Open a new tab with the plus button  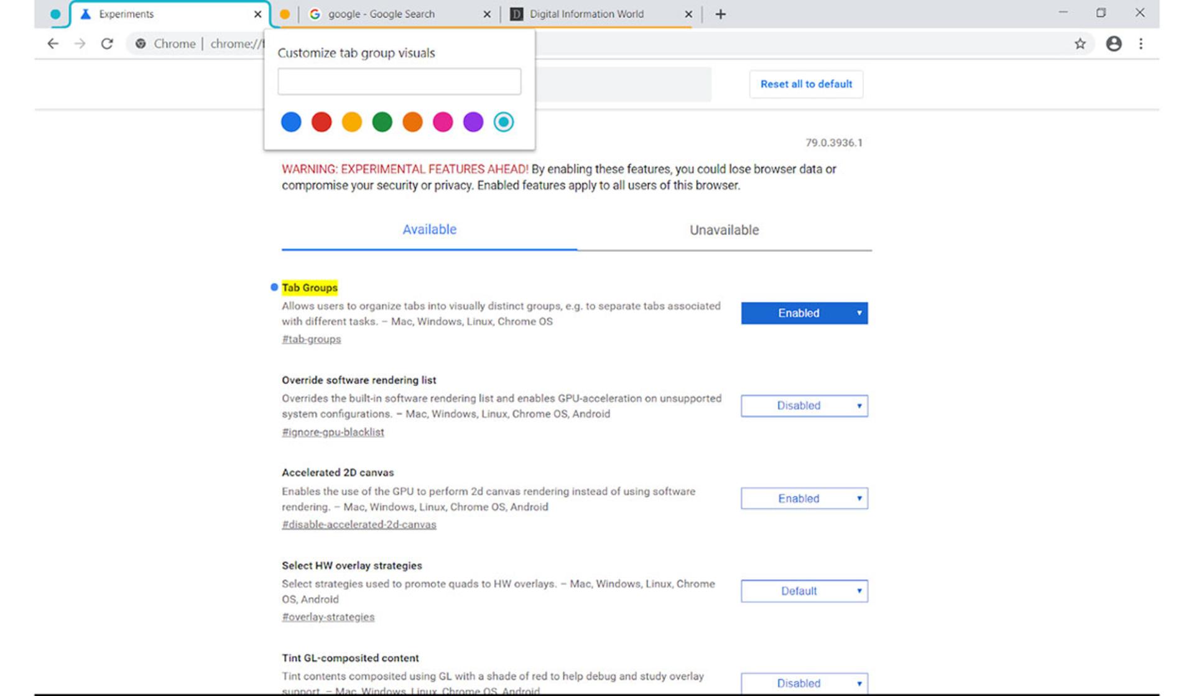[720, 14]
